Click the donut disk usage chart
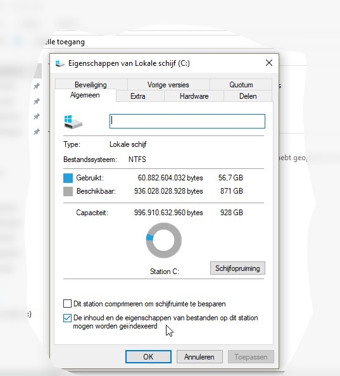Screen dimensions: 340x376 [x=164, y=241]
